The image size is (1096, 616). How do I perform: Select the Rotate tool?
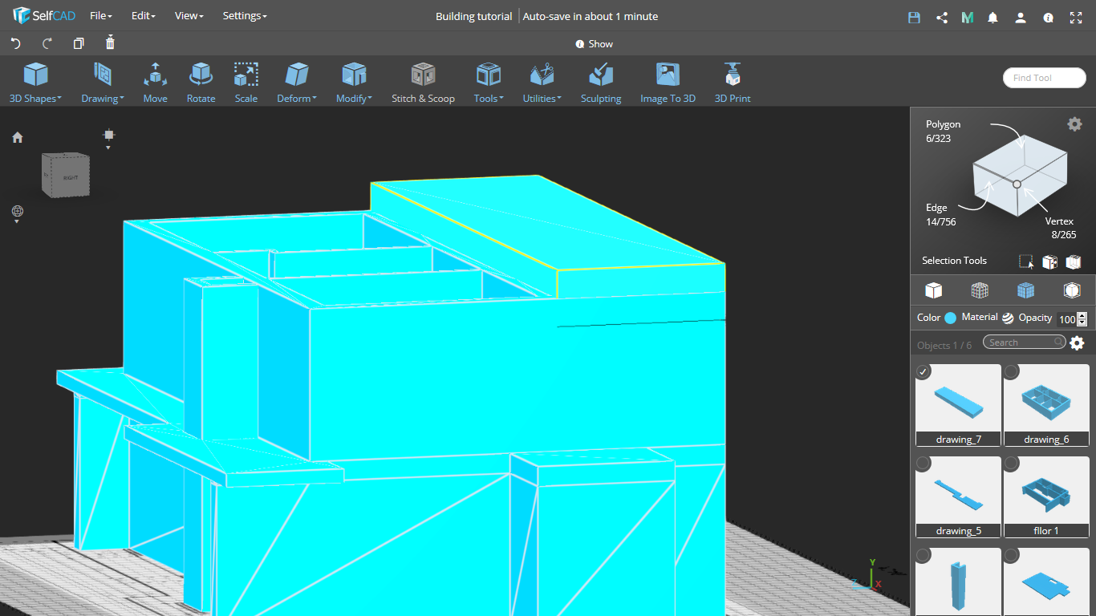click(201, 83)
